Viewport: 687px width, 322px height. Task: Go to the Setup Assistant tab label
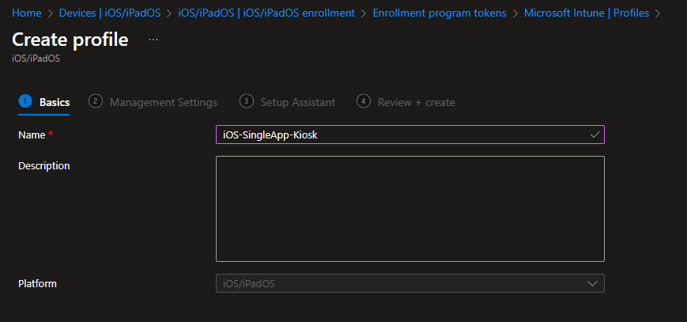pyautogui.click(x=297, y=102)
